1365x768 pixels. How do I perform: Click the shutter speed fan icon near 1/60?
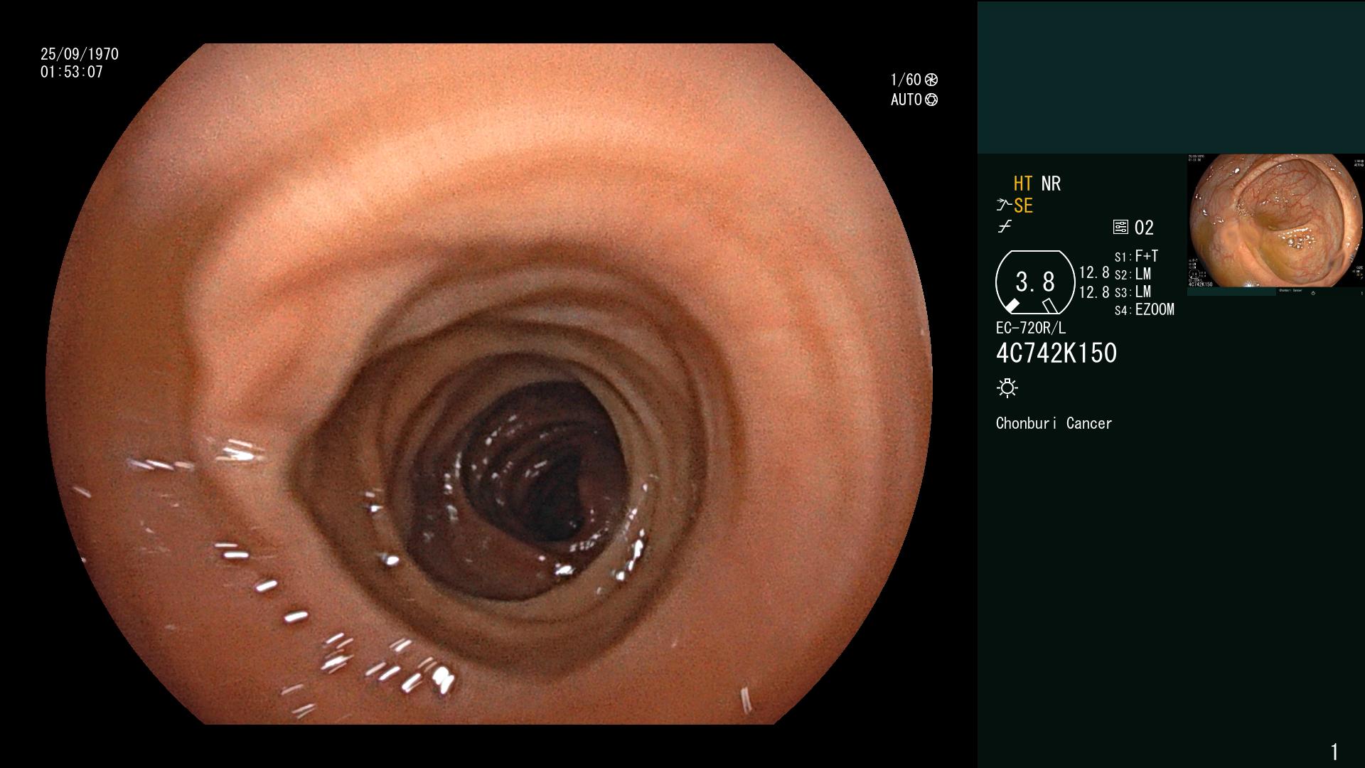(x=931, y=80)
